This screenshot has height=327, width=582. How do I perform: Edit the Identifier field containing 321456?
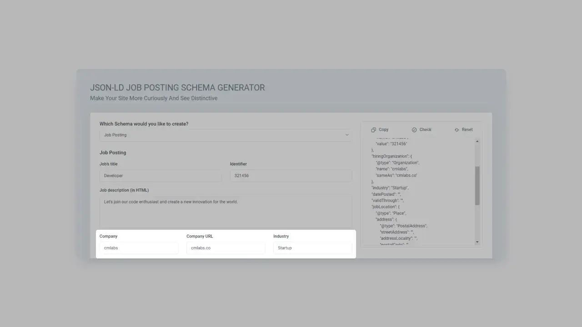pos(291,175)
